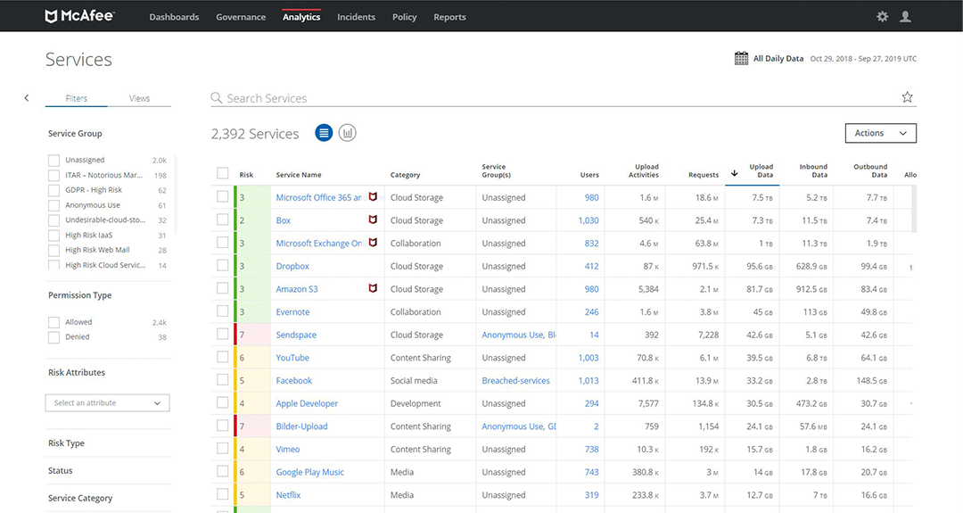Open the YouTube service link
Screen dimensions: 963x513
click(x=292, y=358)
